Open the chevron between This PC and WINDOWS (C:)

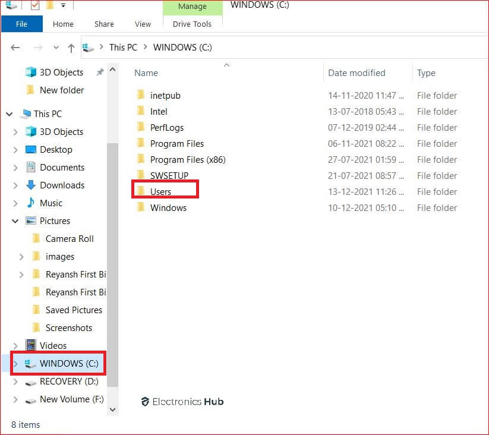tap(146, 47)
